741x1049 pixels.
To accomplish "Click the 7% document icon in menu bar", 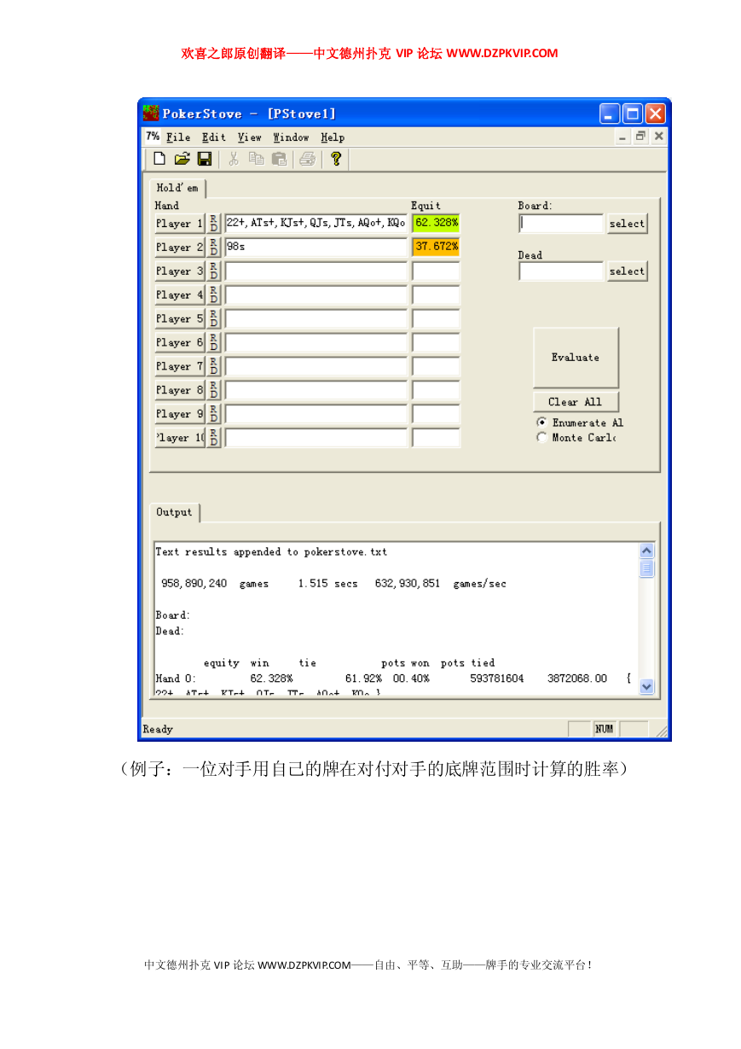I will click(x=152, y=137).
